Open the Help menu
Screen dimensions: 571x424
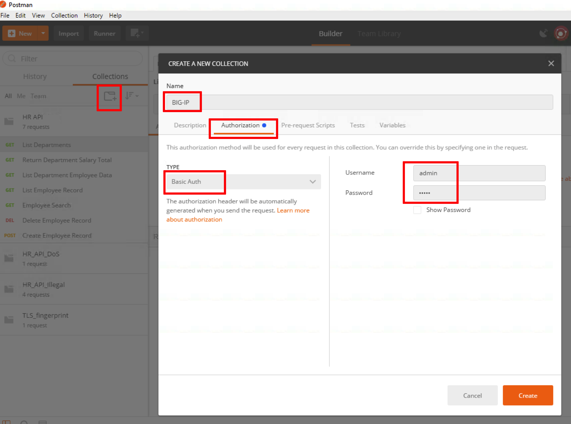tap(115, 15)
